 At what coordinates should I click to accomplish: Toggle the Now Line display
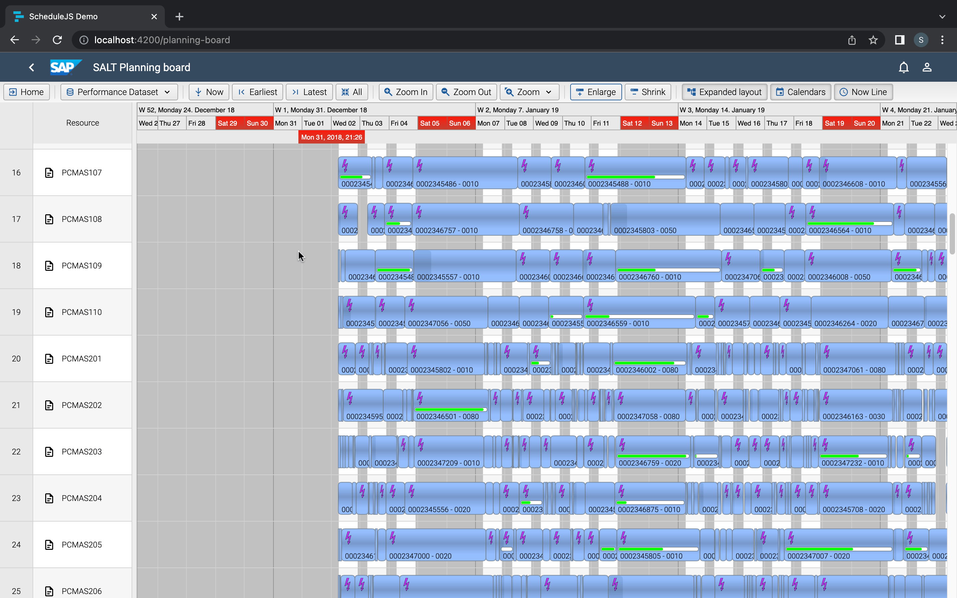pyautogui.click(x=863, y=92)
